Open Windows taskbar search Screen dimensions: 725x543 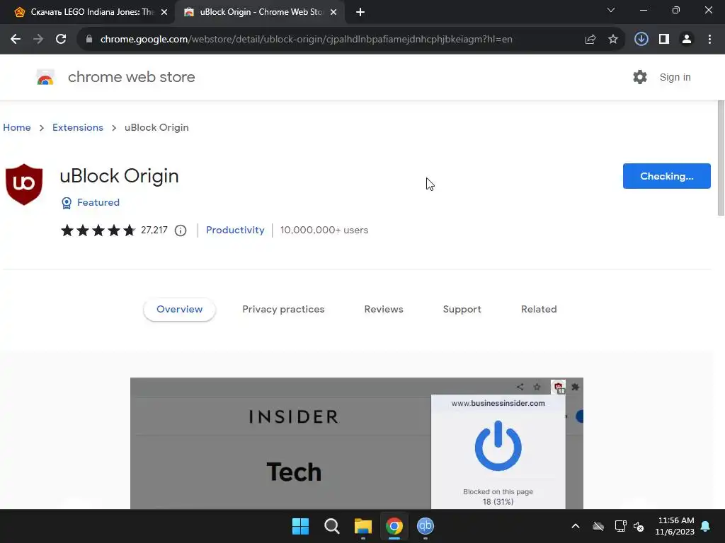point(332,526)
